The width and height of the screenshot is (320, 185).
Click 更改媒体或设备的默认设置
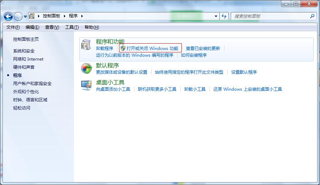coord(122,72)
